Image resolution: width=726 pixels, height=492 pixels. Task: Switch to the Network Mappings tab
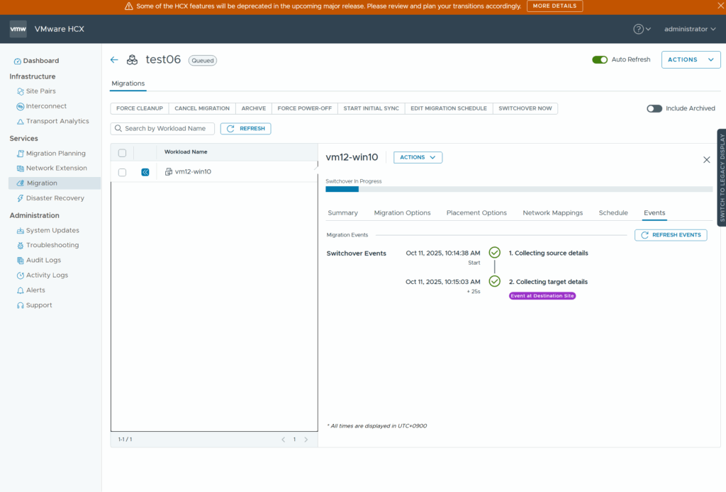[x=552, y=212]
